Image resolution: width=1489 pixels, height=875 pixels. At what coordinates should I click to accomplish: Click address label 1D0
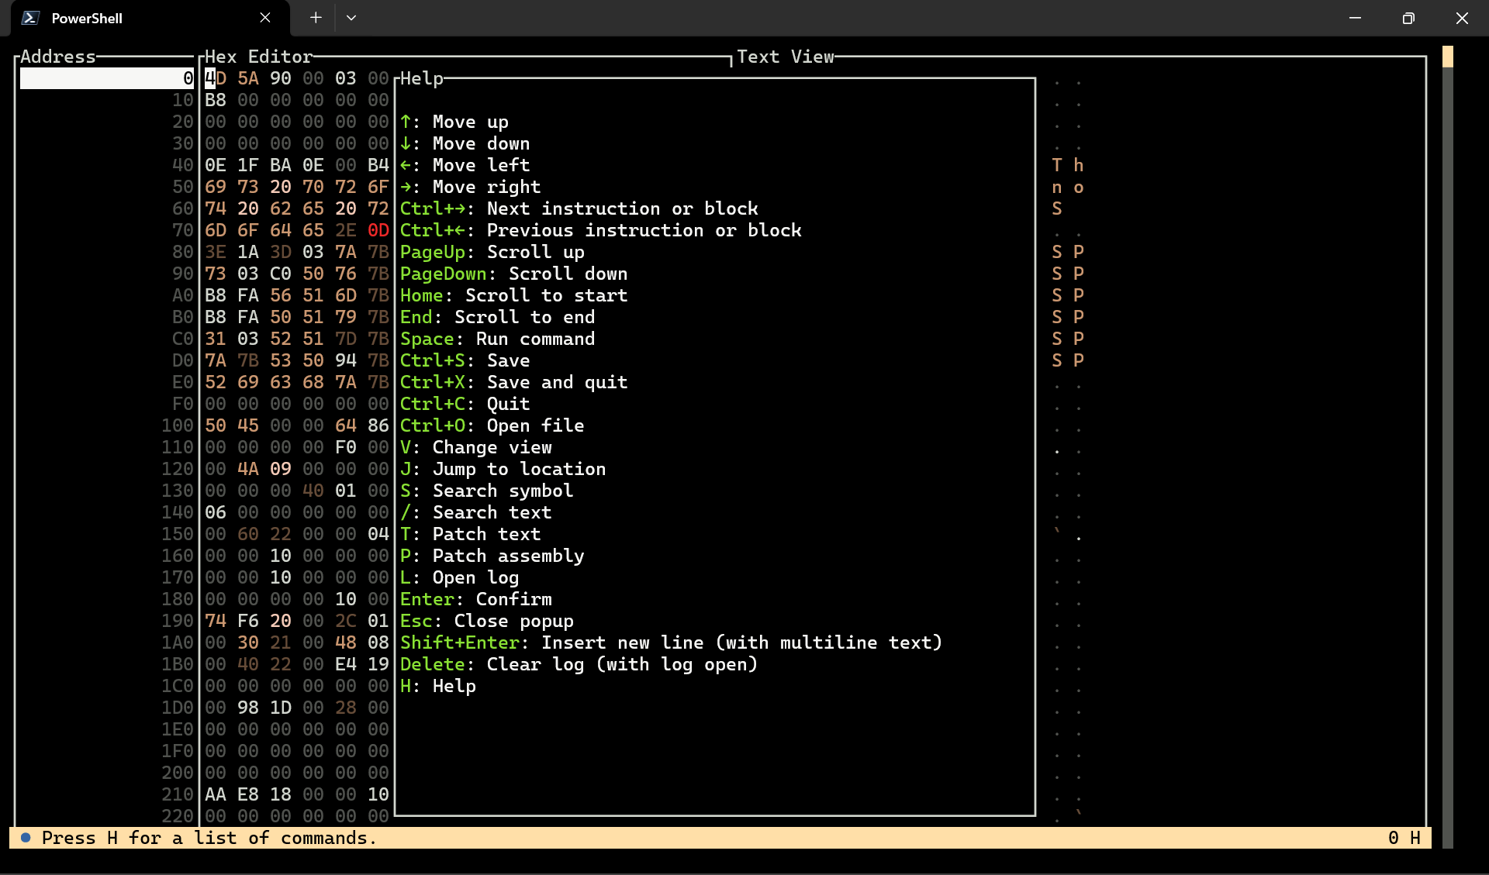[x=178, y=708]
